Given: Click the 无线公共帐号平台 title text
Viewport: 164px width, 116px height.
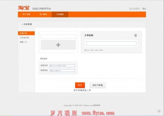Looking at the screenshot, I should pyautogui.click(x=41, y=9).
